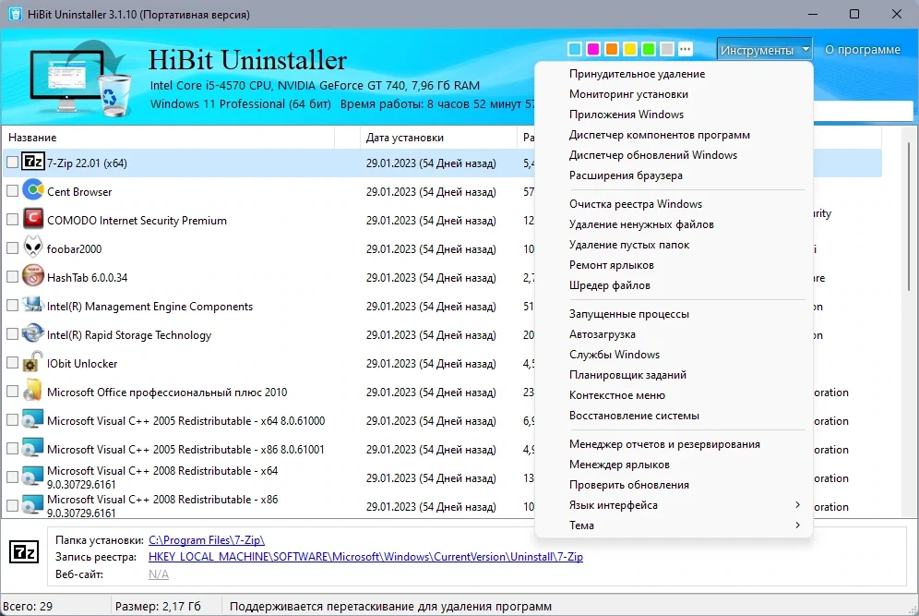Click the HiBit monitor and recycle bin logo
This screenshot has height=616, width=919.
tap(81, 77)
